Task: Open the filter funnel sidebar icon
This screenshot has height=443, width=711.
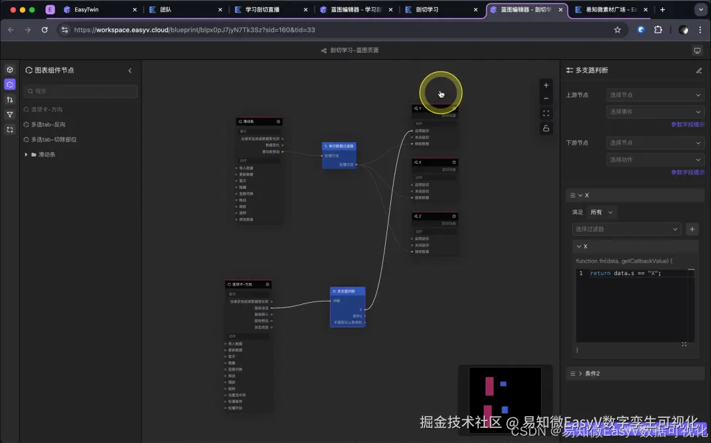Action: [x=9, y=115]
